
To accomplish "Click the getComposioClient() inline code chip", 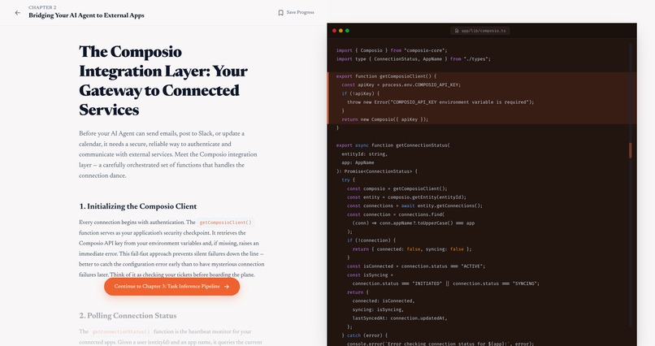I will tap(226, 223).
